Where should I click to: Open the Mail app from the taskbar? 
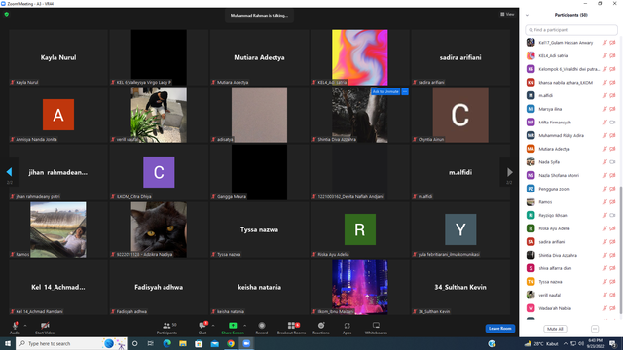[214, 343]
